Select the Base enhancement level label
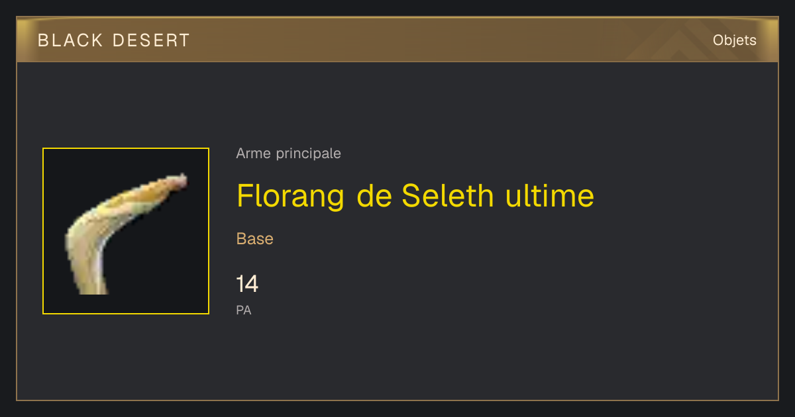 255,239
